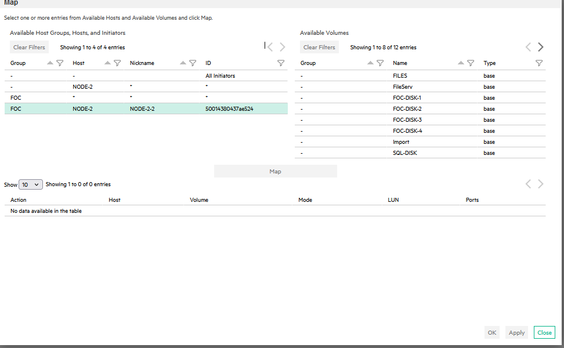The width and height of the screenshot is (564, 348).
Task: Go to next page of host entries
Action: click(x=283, y=47)
